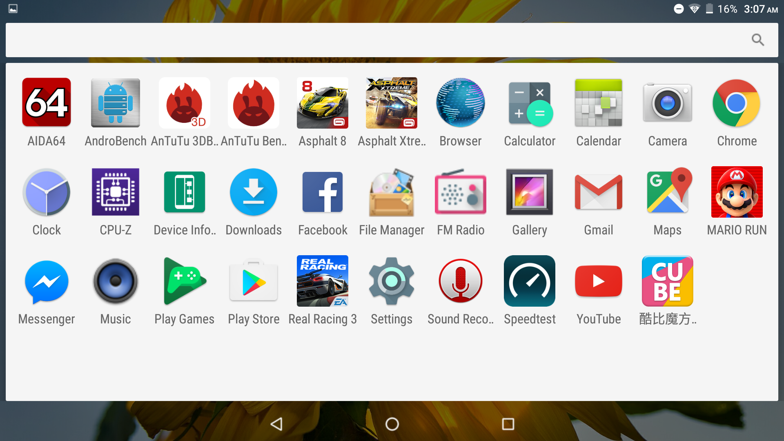
Task: Open AnTuTu Benchmark app
Action: tap(254, 103)
